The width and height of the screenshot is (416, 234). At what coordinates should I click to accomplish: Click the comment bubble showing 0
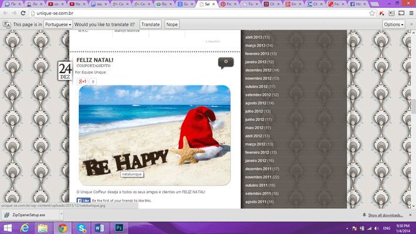click(226, 62)
